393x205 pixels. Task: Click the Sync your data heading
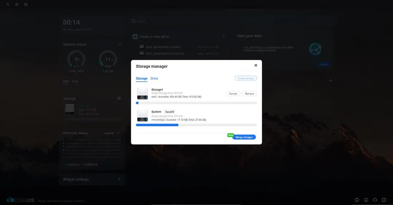click(249, 36)
